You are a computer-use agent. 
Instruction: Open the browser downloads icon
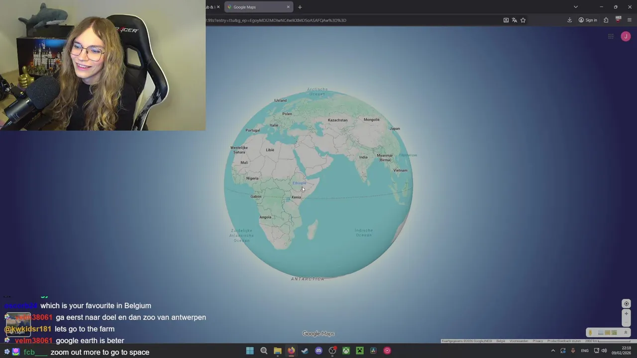click(x=569, y=20)
